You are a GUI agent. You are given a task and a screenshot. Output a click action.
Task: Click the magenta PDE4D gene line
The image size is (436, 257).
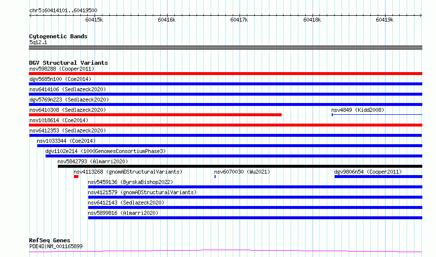(x=225, y=251)
